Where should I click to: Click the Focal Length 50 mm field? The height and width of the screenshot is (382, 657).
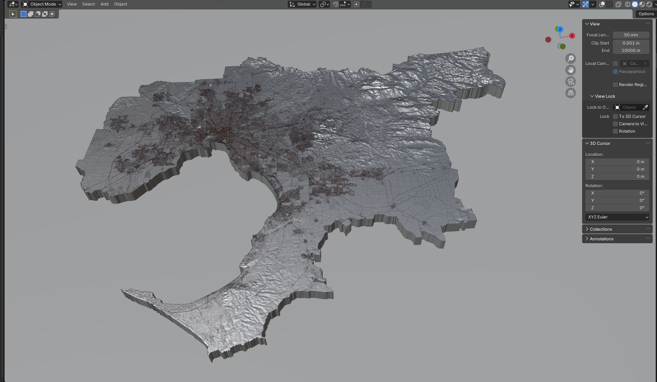click(631, 35)
